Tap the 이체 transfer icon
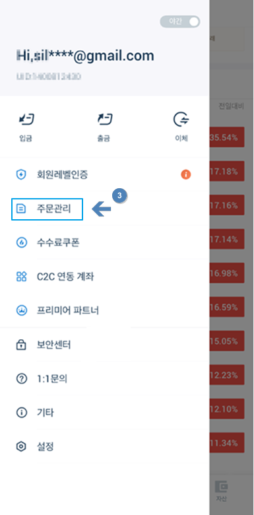254x515 pixels. click(181, 120)
